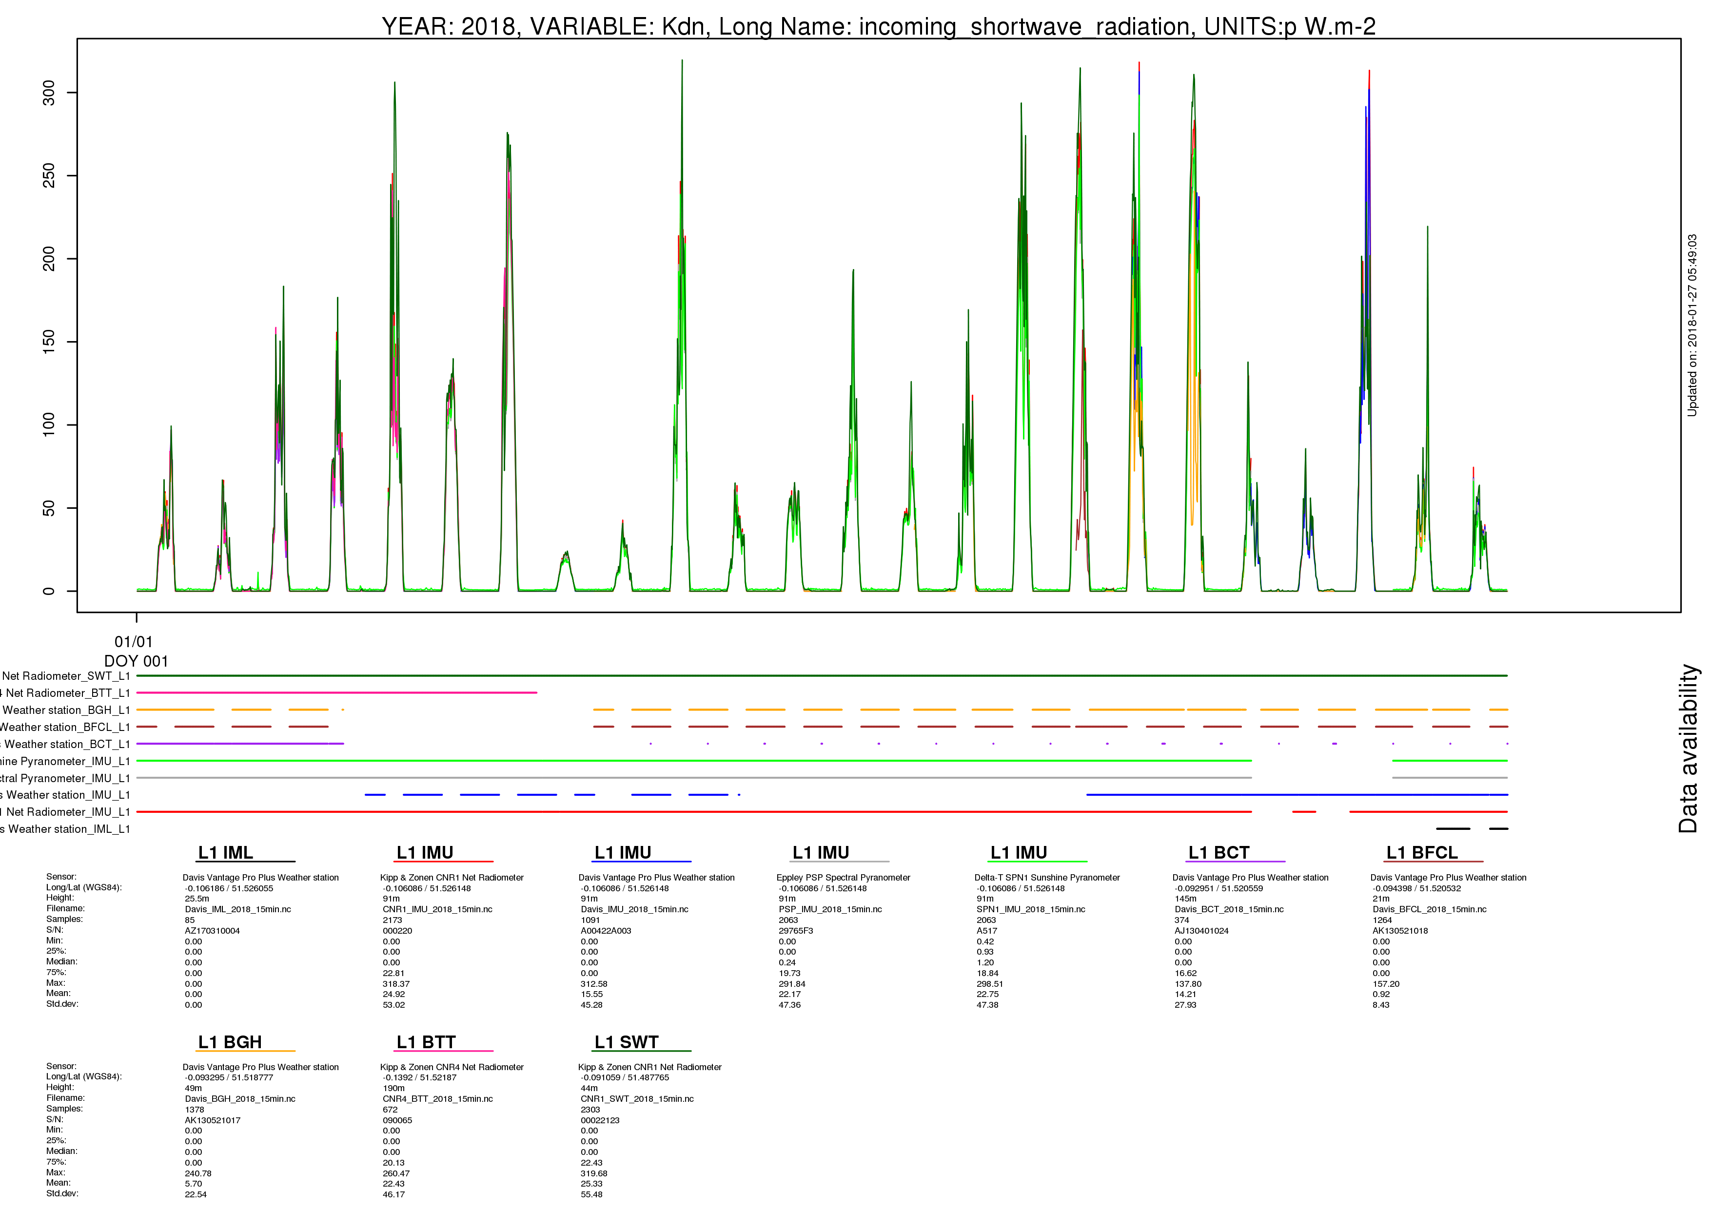The height and width of the screenshot is (1209, 1710).
Task: Click the filename Davis_BFCL_2018_15min.nc
Action: click(1430, 910)
